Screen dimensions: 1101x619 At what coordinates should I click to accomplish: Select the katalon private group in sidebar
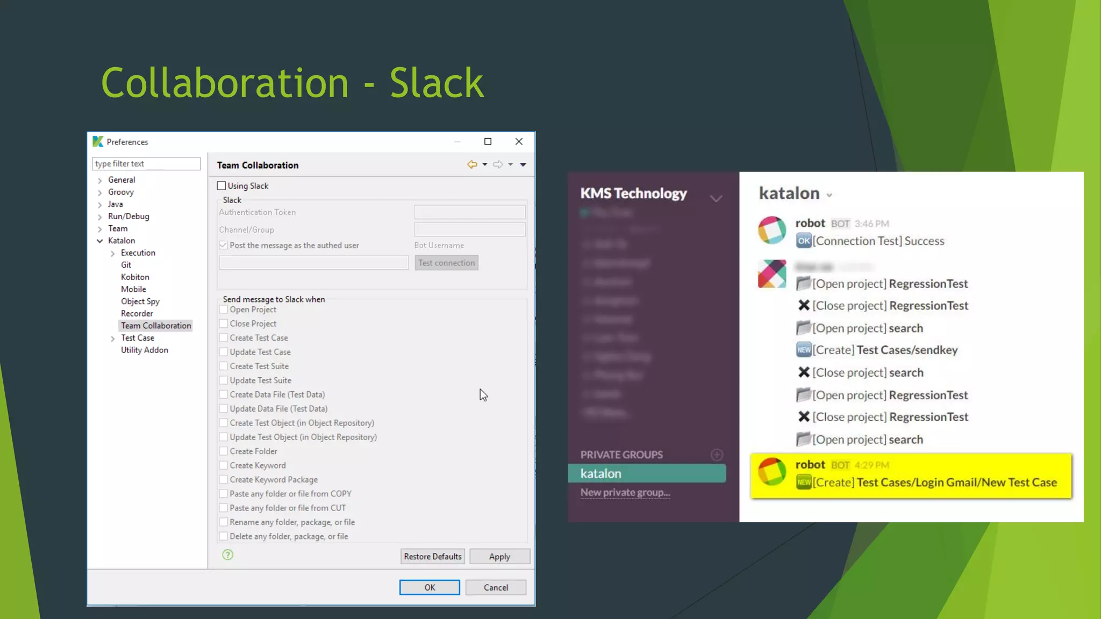pos(647,473)
